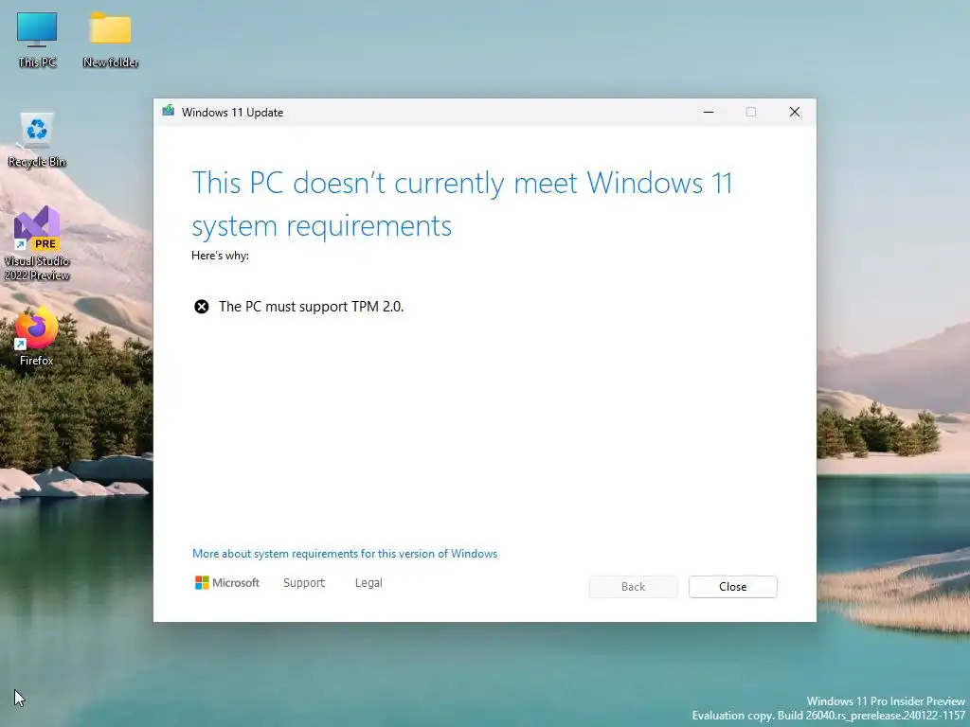This screenshot has width=970, height=727.
Task: Click the Microsoft logo in dialog footer
Action: point(227,583)
